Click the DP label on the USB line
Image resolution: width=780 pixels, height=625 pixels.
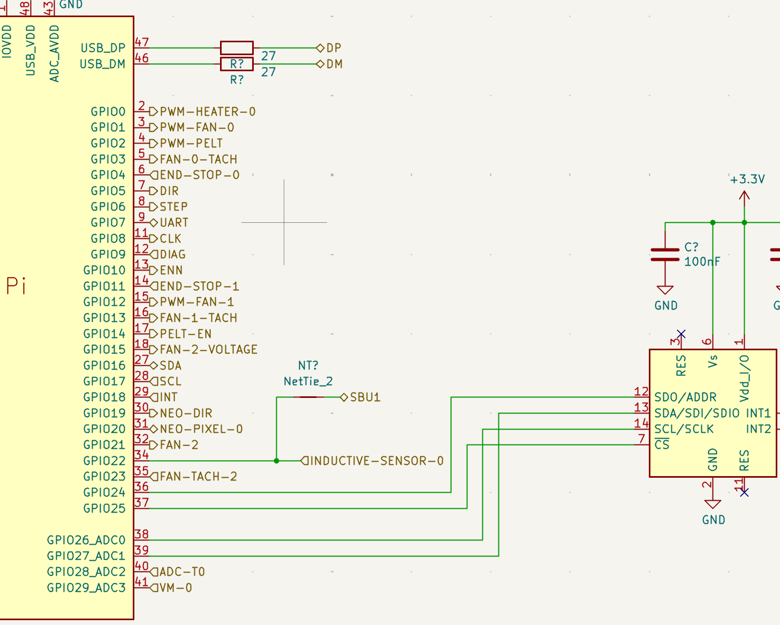point(333,48)
